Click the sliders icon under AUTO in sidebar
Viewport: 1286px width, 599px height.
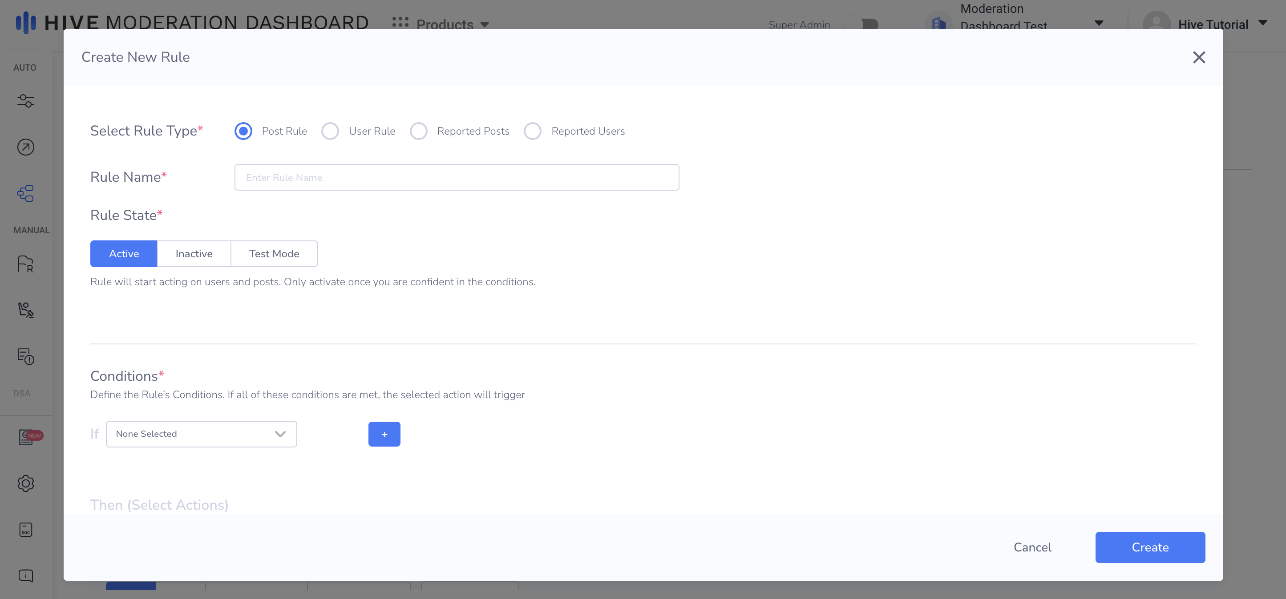[x=25, y=101]
